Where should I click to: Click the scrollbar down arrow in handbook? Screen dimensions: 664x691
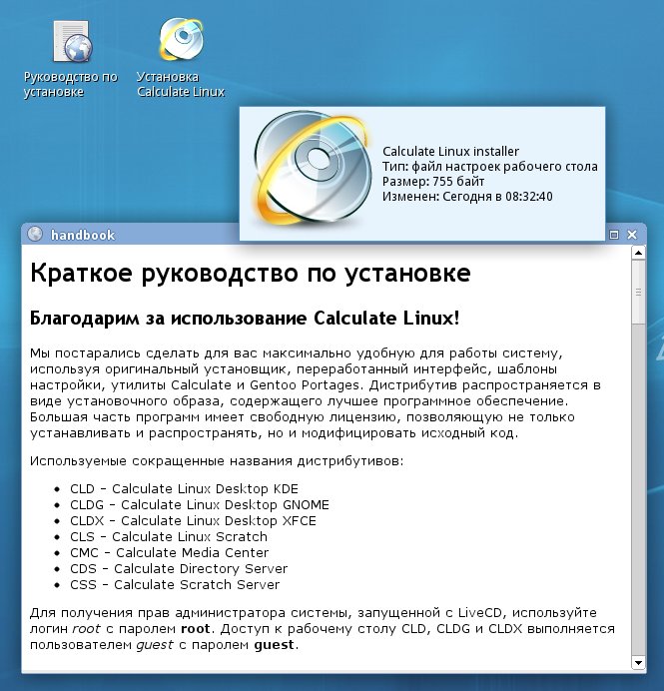pos(638,662)
